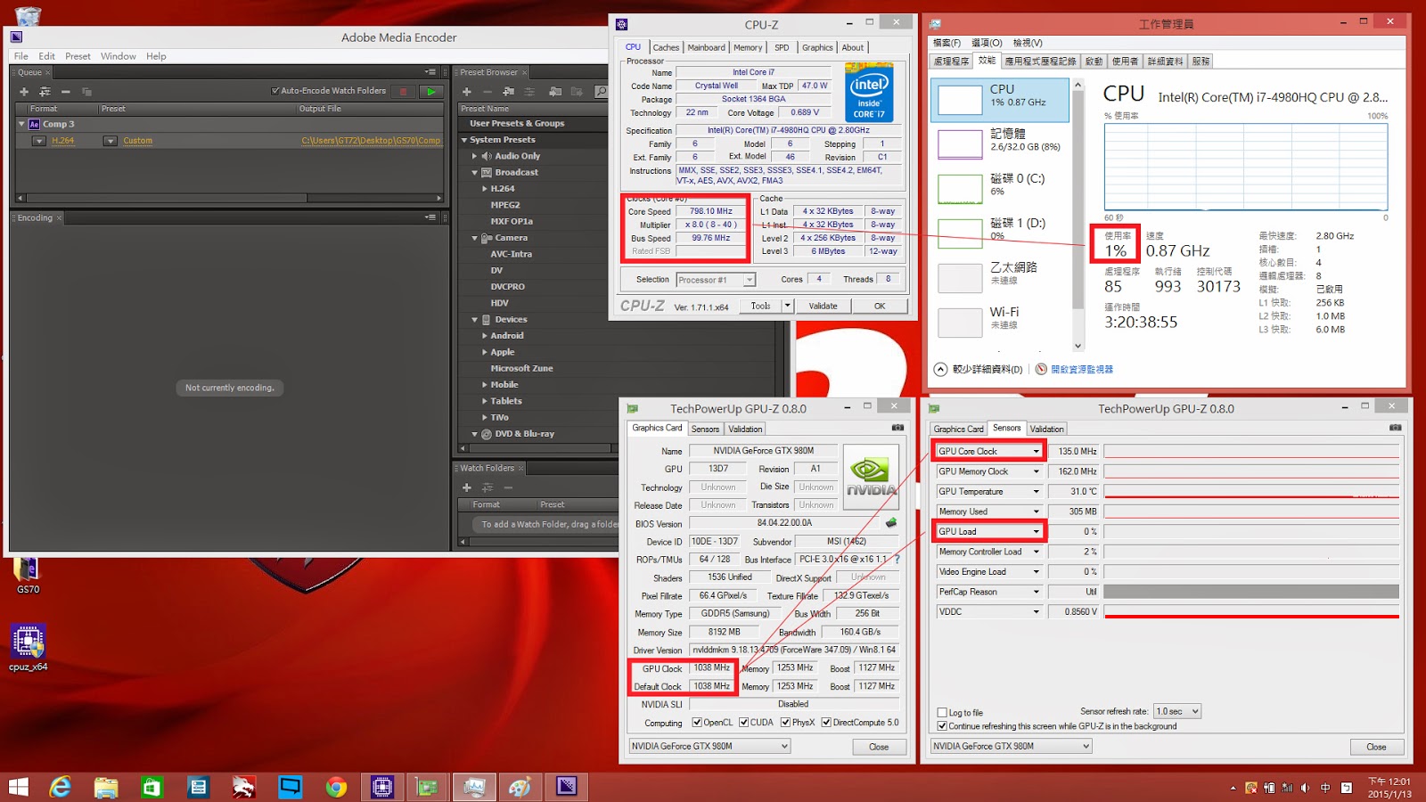The image size is (1426, 802).
Task: Open the Windows Start button
Action: (x=18, y=787)
